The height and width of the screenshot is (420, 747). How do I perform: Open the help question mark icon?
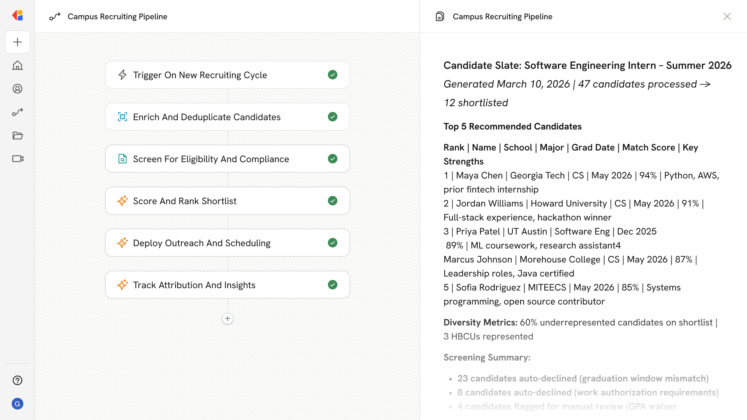click(x=18, y=380)
